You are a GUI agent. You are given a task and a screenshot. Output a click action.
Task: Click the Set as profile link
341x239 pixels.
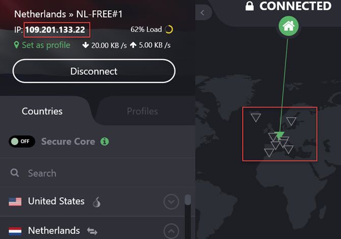[42, 45]
